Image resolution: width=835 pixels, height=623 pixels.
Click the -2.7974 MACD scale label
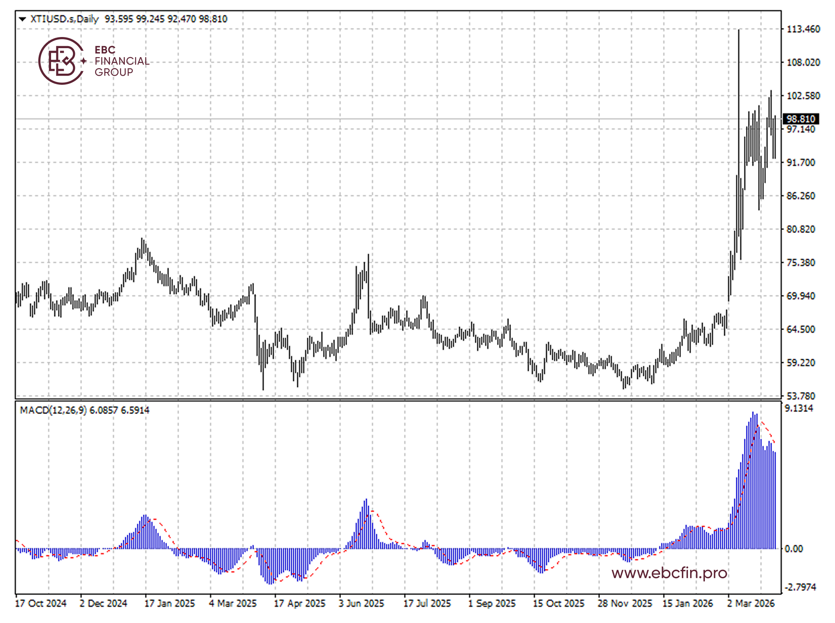click(800, 587)
